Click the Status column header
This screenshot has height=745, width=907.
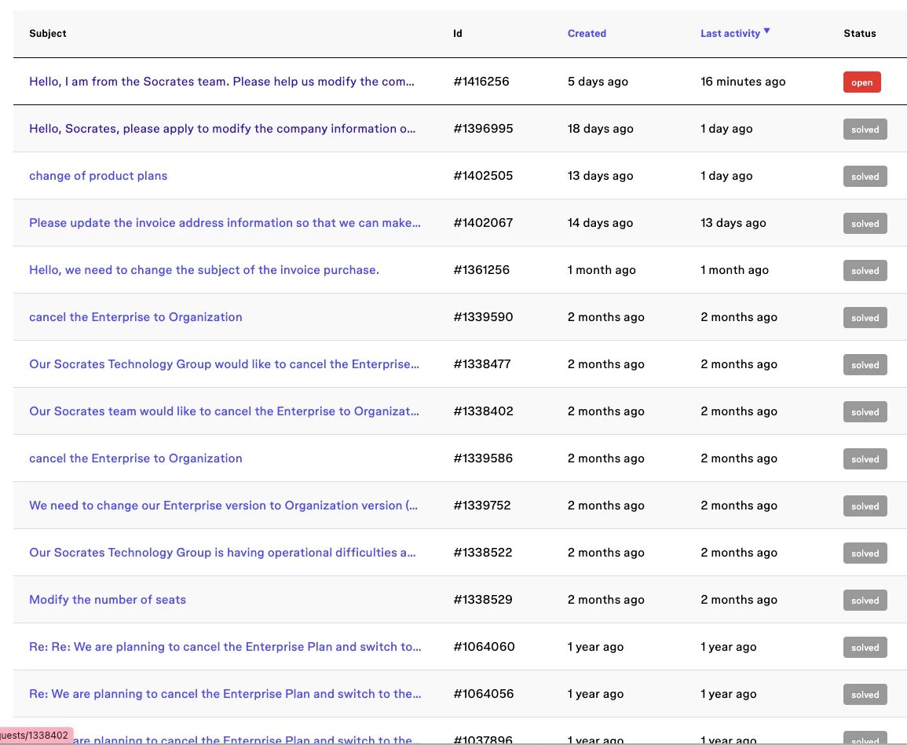(860, 34)
